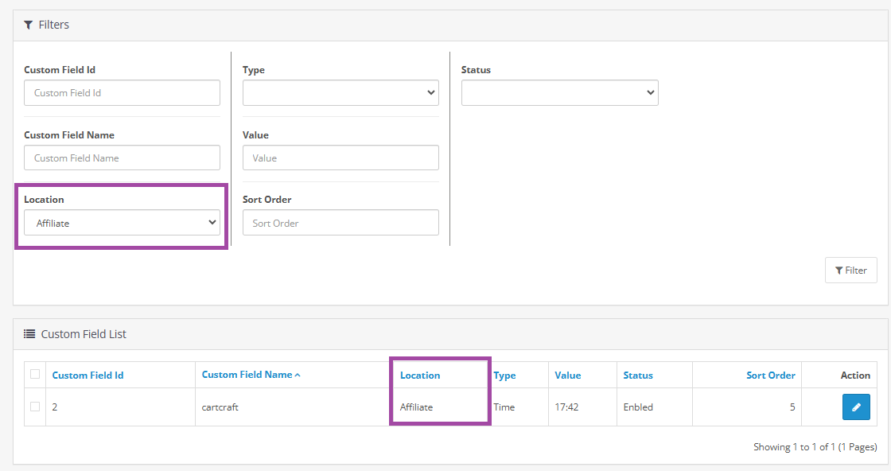The image size is (891, 471).
Task: Sort table by Status column header
Action: 637,376
